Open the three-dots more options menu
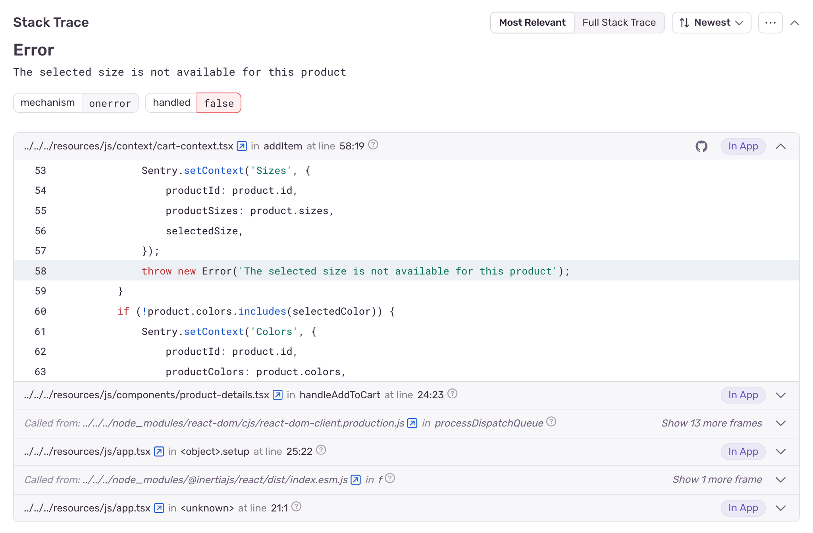This screenshot has width=813, height=533. point(771,23)
